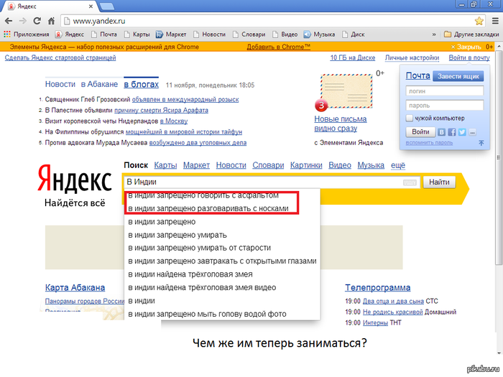Open Личные настройки link
Image resolution: width=503 pixels, height=377 pixels.
(x=412, y=57)
